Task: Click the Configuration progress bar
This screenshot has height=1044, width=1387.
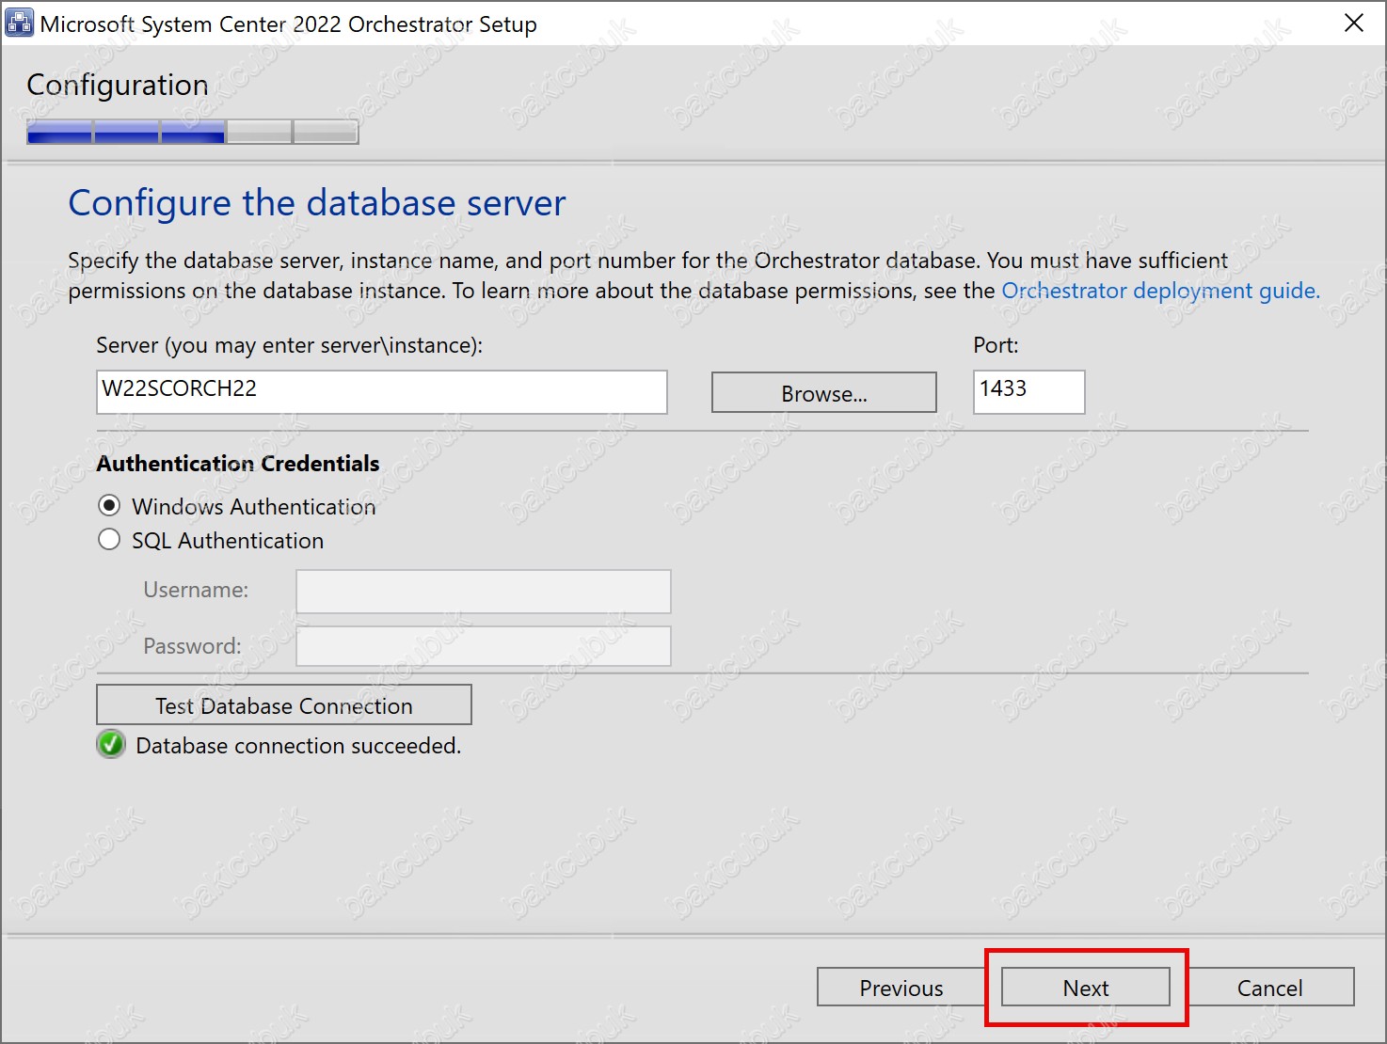Action: point(193,133)
